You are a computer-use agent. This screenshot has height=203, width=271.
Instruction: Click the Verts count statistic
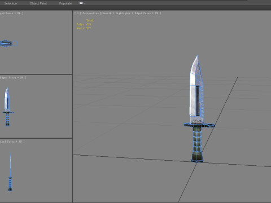coord(84,28)
